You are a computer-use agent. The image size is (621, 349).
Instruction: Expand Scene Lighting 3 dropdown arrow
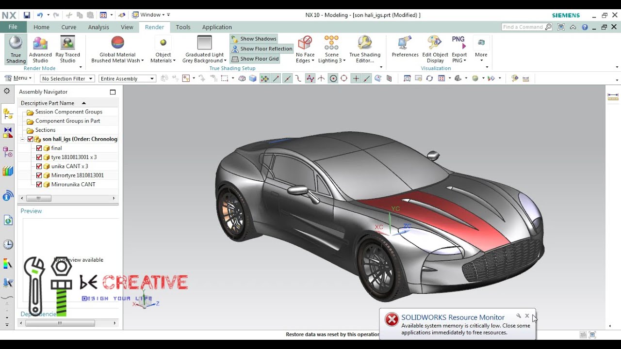click(344, 61)
